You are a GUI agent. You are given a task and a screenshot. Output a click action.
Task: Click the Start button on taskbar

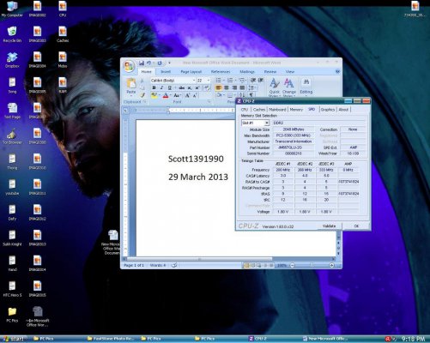(x=14, y=339)
